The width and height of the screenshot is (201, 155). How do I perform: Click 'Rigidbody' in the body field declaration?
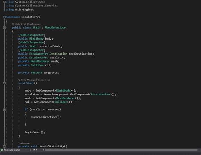click(x=36, y=39)
